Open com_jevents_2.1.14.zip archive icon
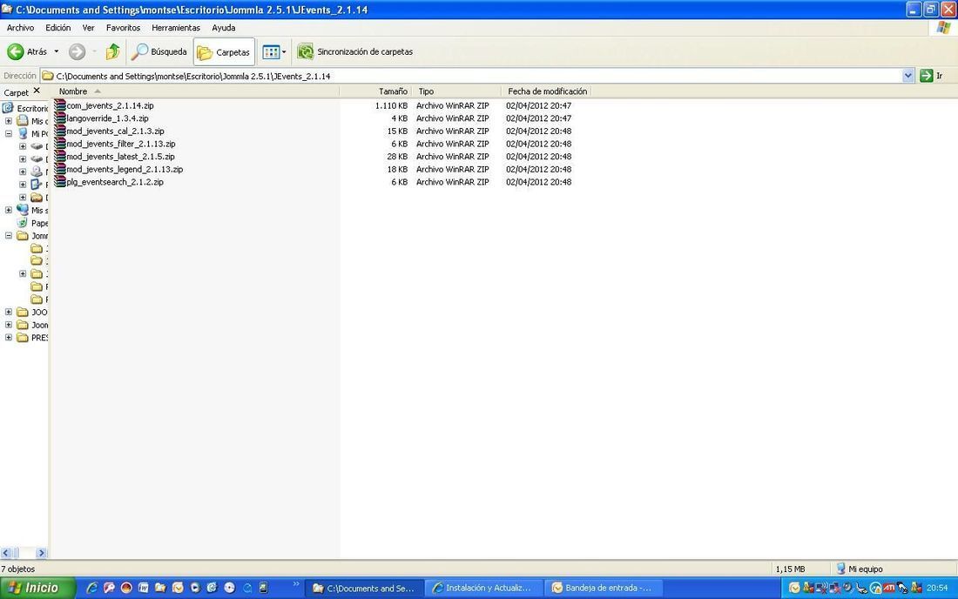 60,105
